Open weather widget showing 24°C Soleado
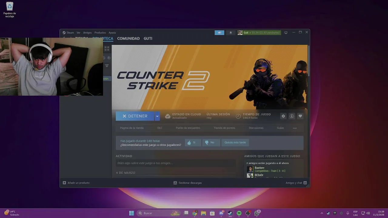Image resolution: width=388 pixels, height=218 pixels. pyautogui.click(x=12, y=213)
